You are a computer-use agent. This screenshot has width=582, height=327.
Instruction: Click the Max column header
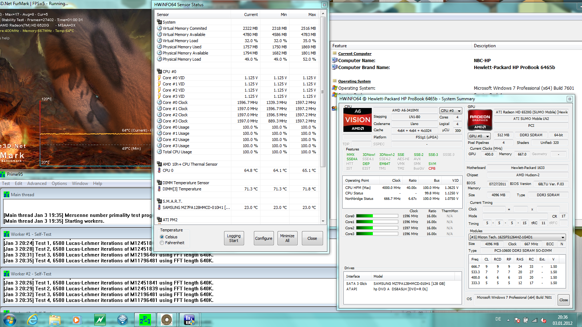coord(304,15)
